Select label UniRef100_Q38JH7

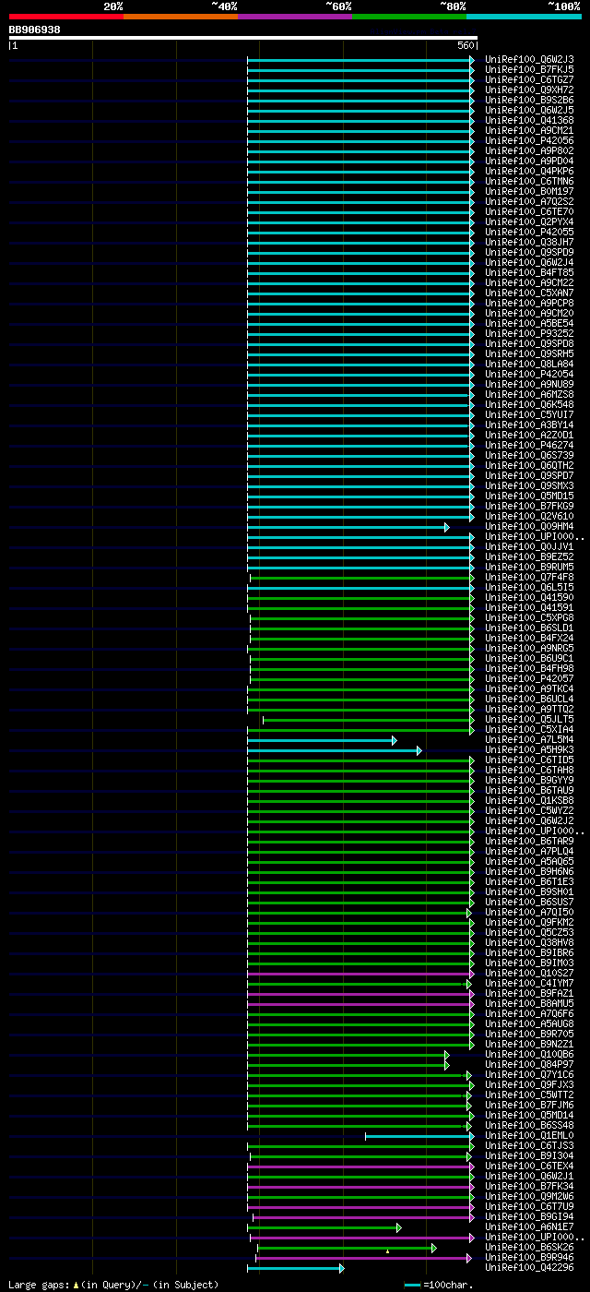point(529,243)
